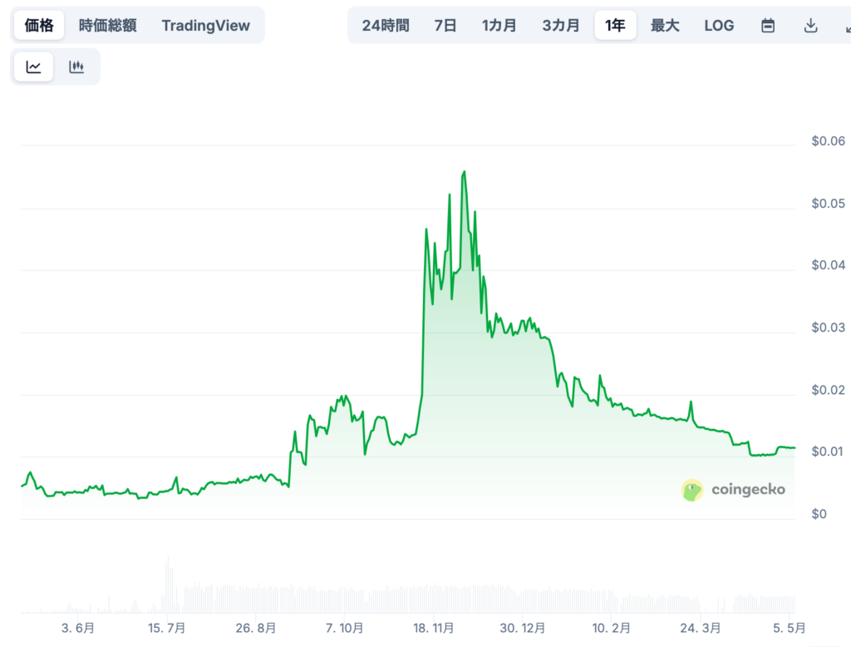The image size is (851, 647).
Task: Click the $0.04 price axis label
Action: tap(829, 265)
